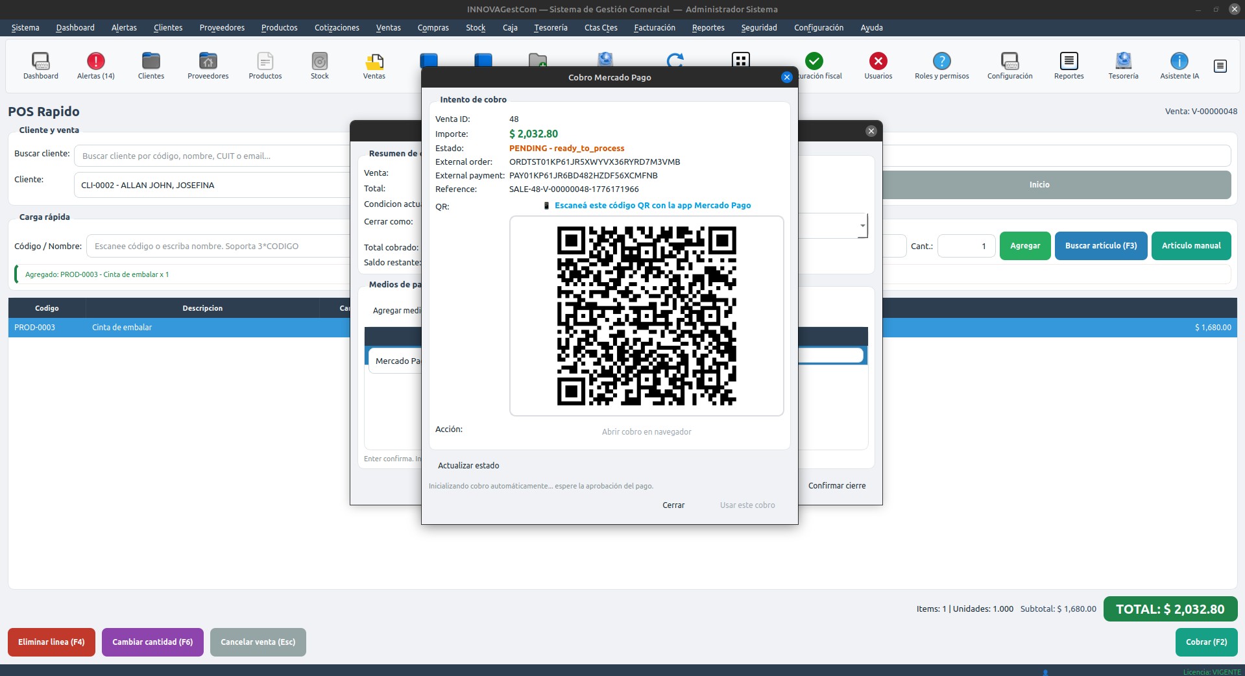
Task: Open the Facturación menu
Action: 654,28
